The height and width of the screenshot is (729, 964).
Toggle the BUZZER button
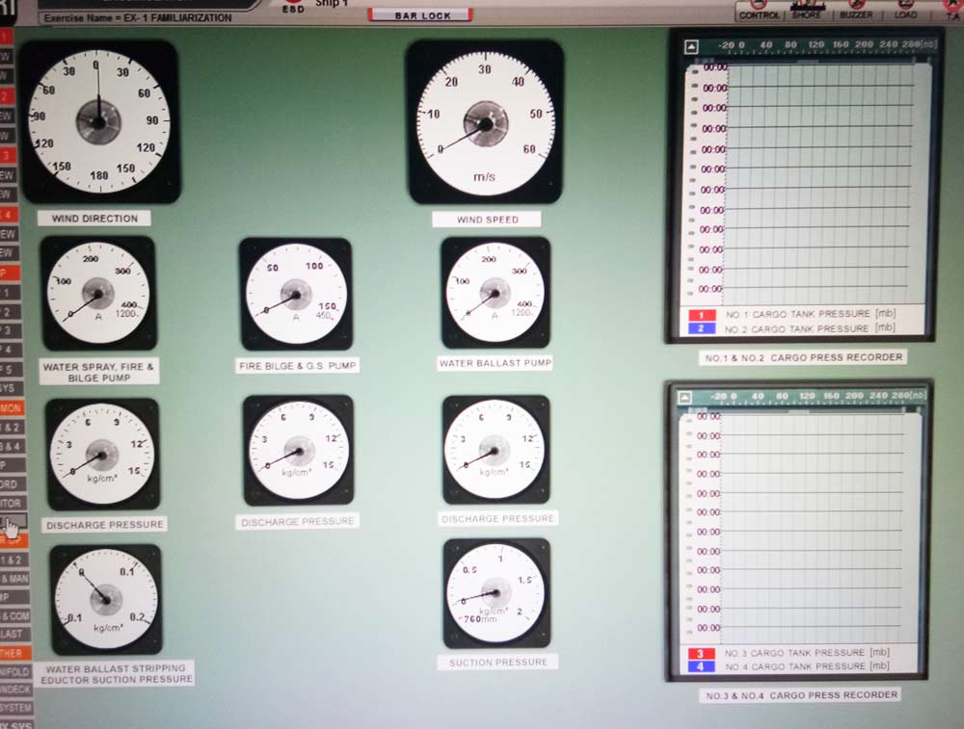tap(855, 12)
